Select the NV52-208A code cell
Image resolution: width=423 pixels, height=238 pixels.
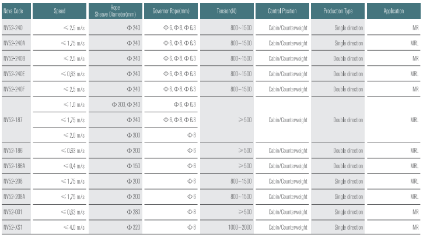tap(16, 197)
